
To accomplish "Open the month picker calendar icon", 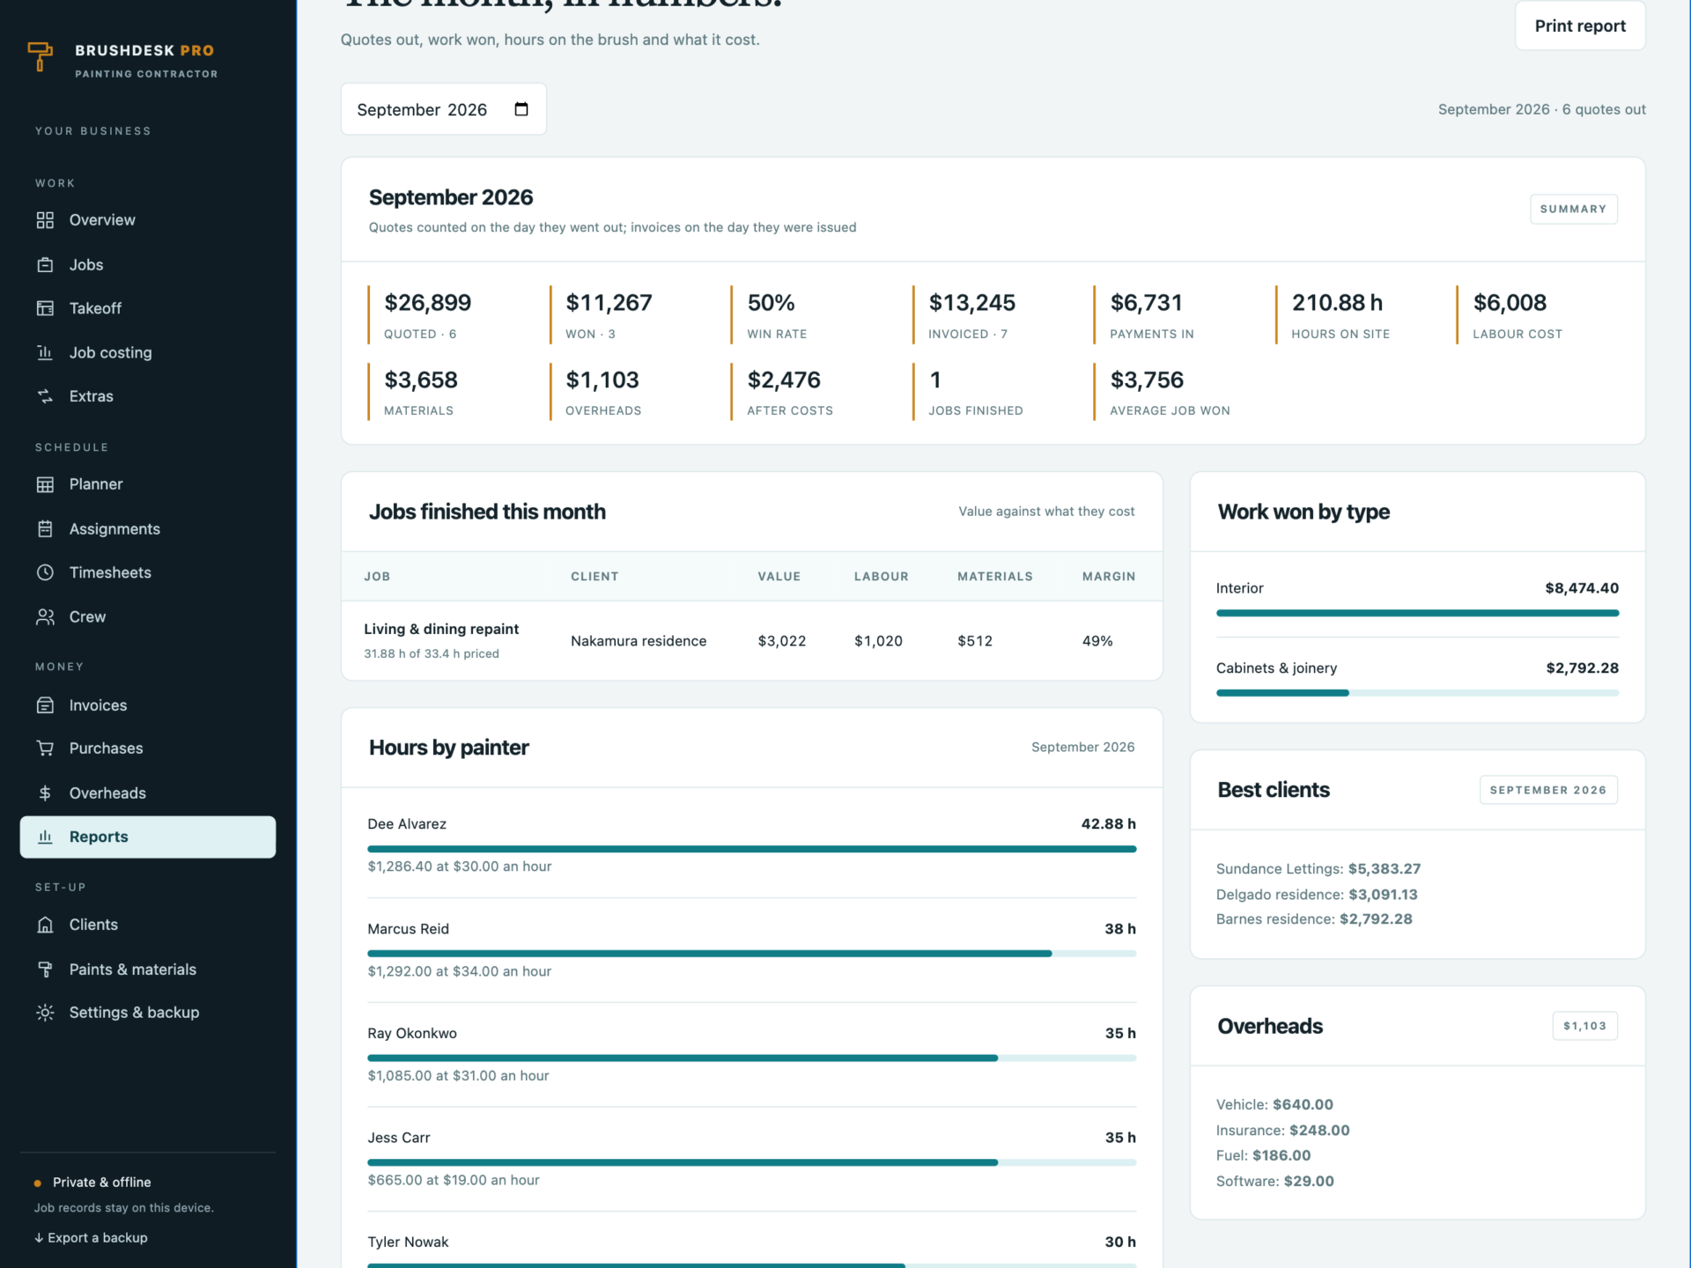I will point(521,109).
